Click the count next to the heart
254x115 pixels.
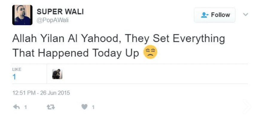coord(93,107)
